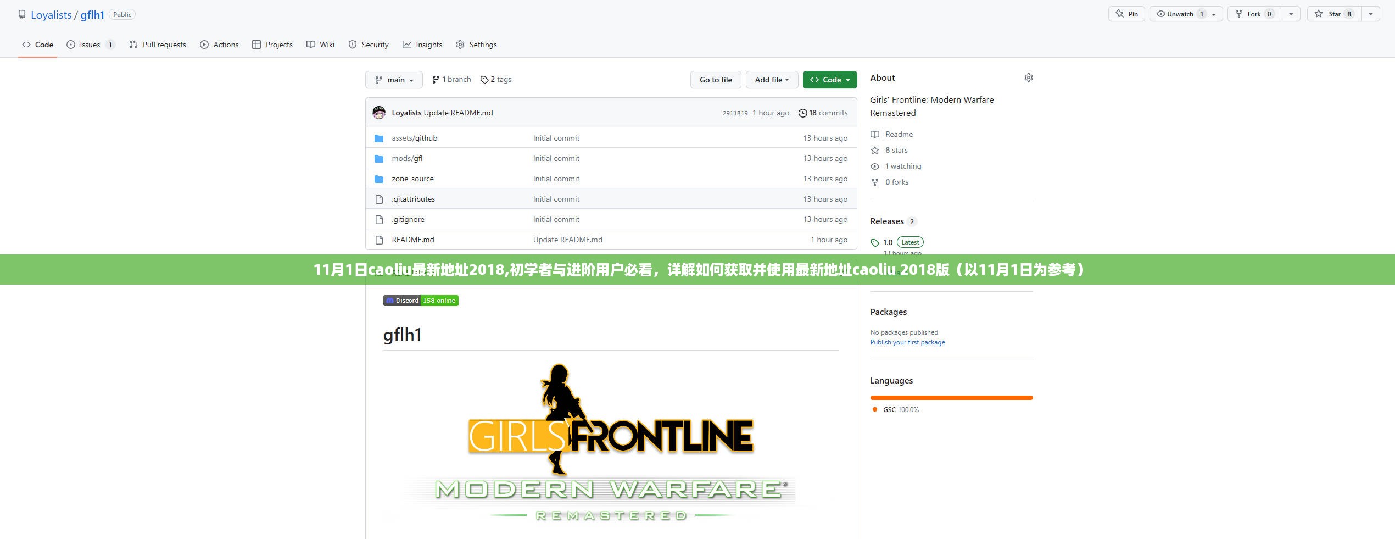Expand the Add file dropdown
This screenshot has height=539, width=1395.
(x=772, y=80)
